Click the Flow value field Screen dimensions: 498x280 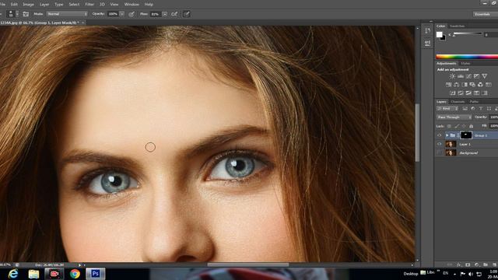tap(156, 14)
